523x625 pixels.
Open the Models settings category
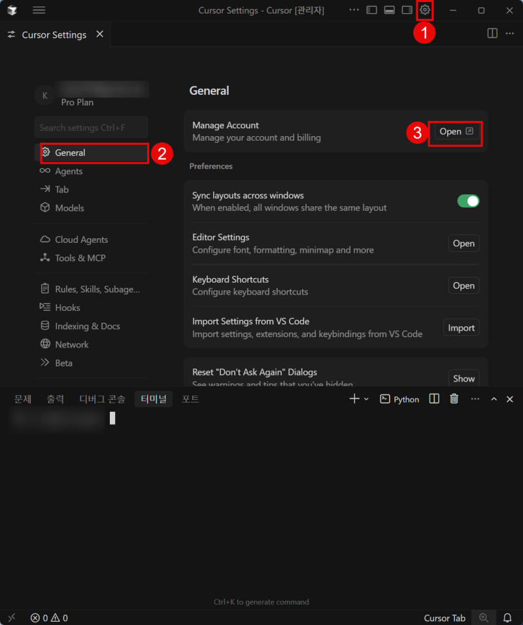(x=91, y=207)
